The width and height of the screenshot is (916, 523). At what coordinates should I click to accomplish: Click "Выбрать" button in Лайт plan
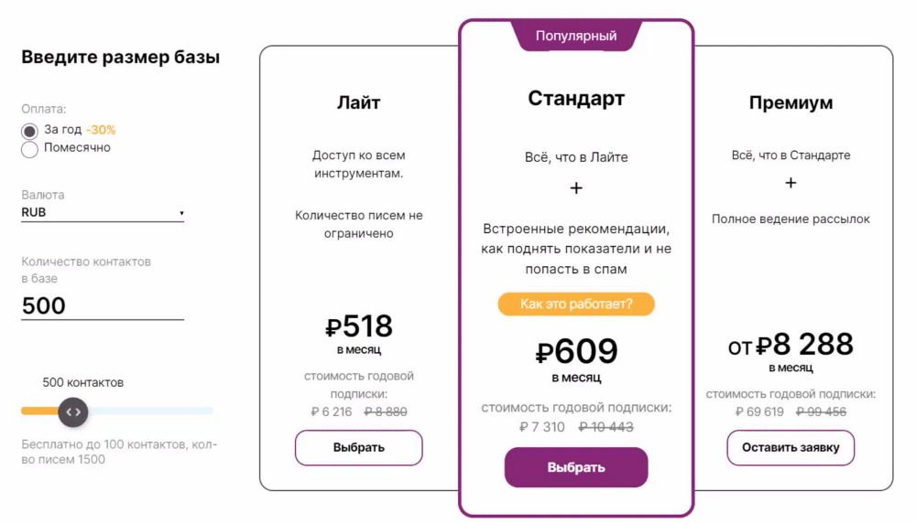coord(359,447)
